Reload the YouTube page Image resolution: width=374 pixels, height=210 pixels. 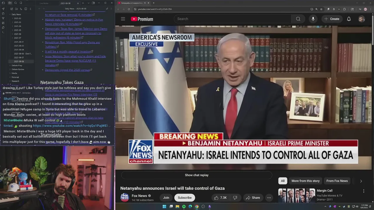[129, 9]
